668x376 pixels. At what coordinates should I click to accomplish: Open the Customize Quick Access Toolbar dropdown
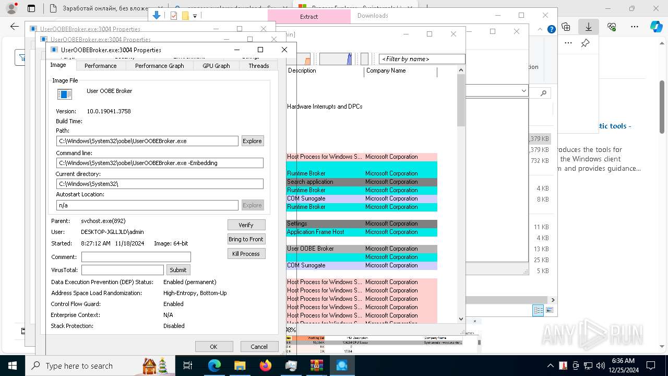pyautogui.click(x=195, y=16)
